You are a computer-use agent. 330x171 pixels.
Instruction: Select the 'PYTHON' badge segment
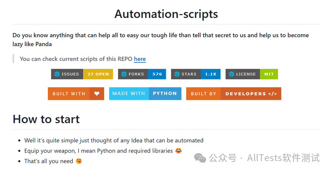click(165, 93)
